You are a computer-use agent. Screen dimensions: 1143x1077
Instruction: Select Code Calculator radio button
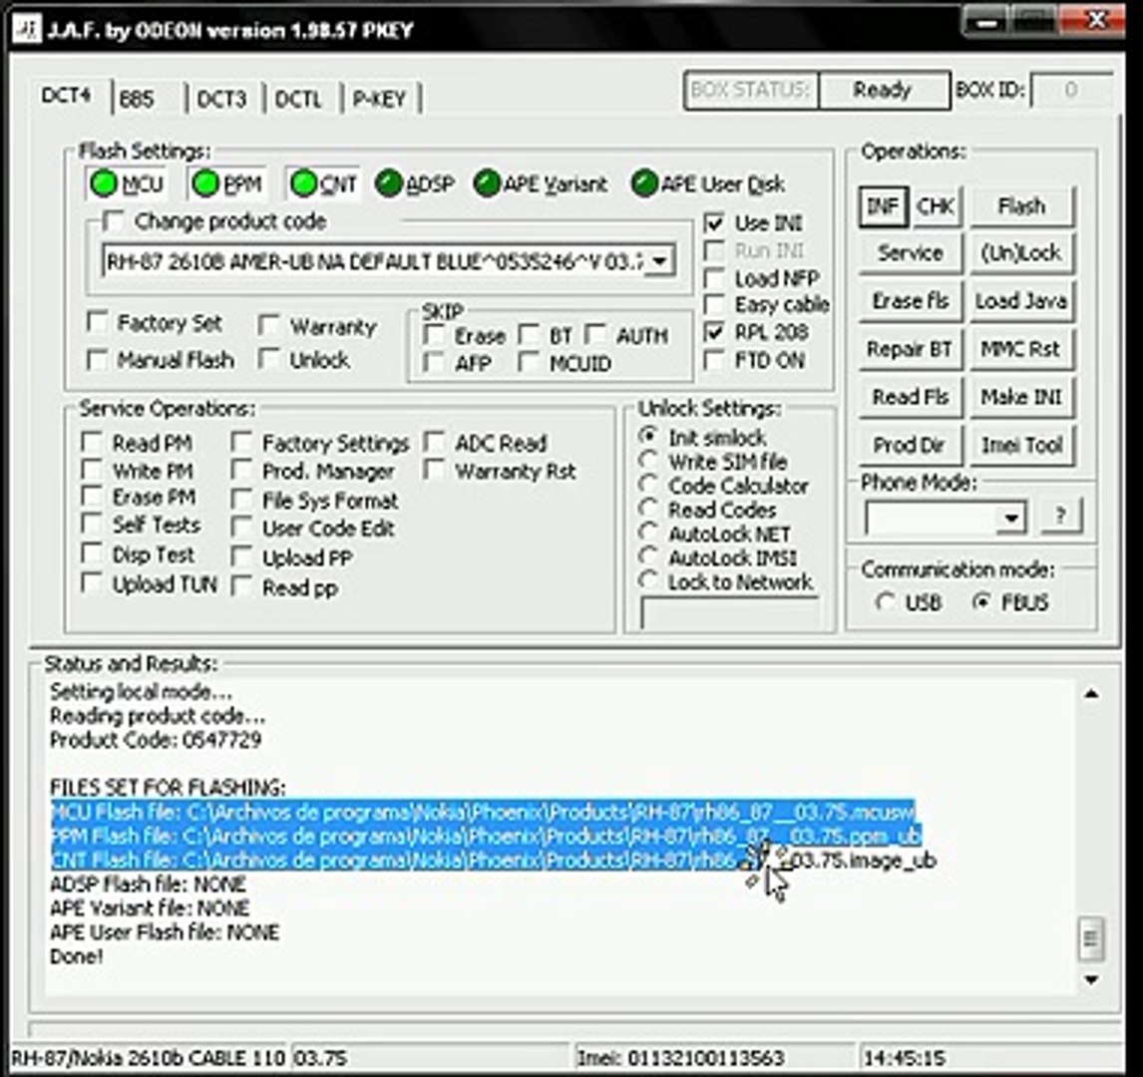[x=648, y=485]
